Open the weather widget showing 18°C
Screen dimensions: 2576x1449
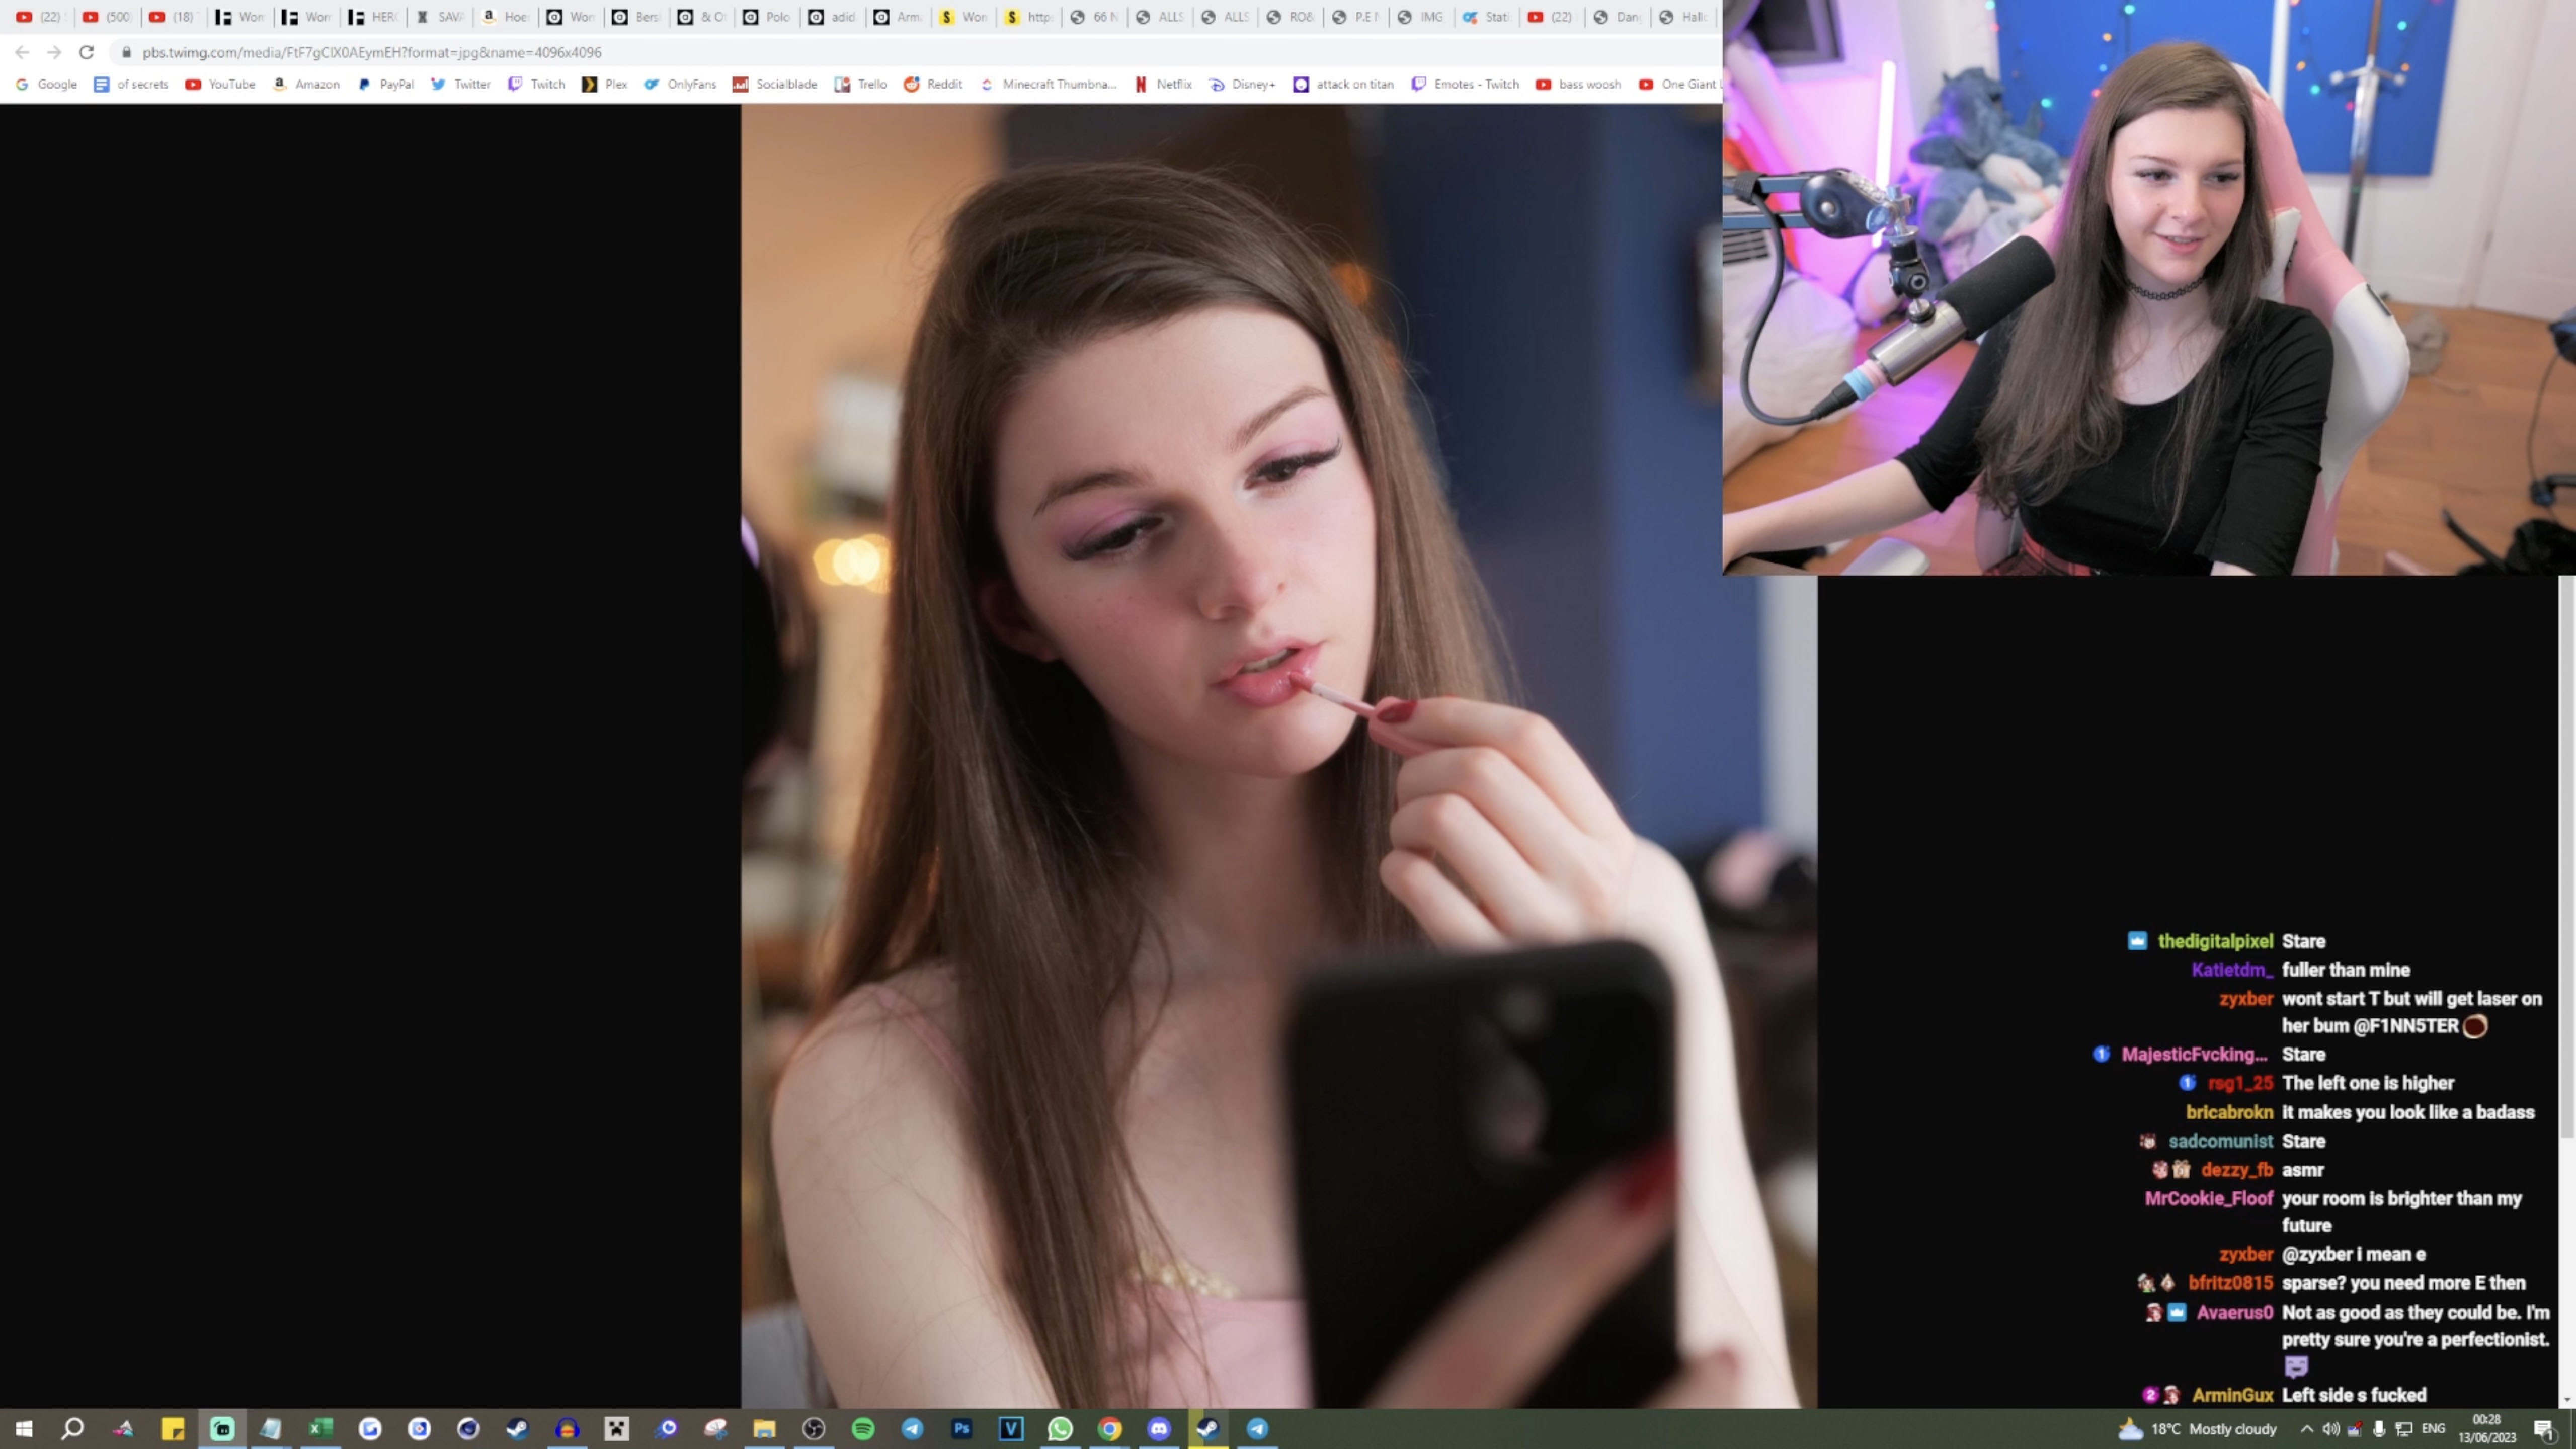[x=2198, y=1429]
